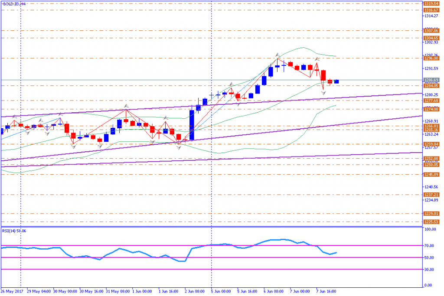Image resolution: width=444 pixels, height=296 pixels.
Task: Select the 2 Jun 08:00 time label
Action: pos(195,291)
